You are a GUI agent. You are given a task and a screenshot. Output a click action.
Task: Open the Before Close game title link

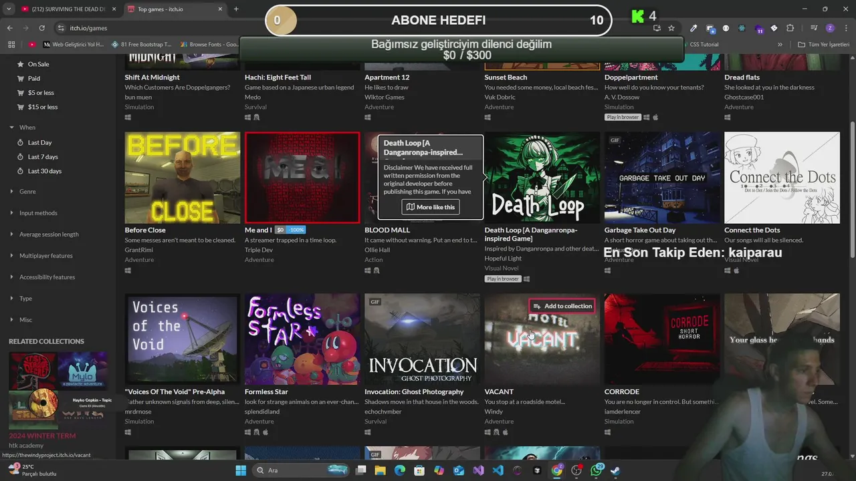click(145, 230)
